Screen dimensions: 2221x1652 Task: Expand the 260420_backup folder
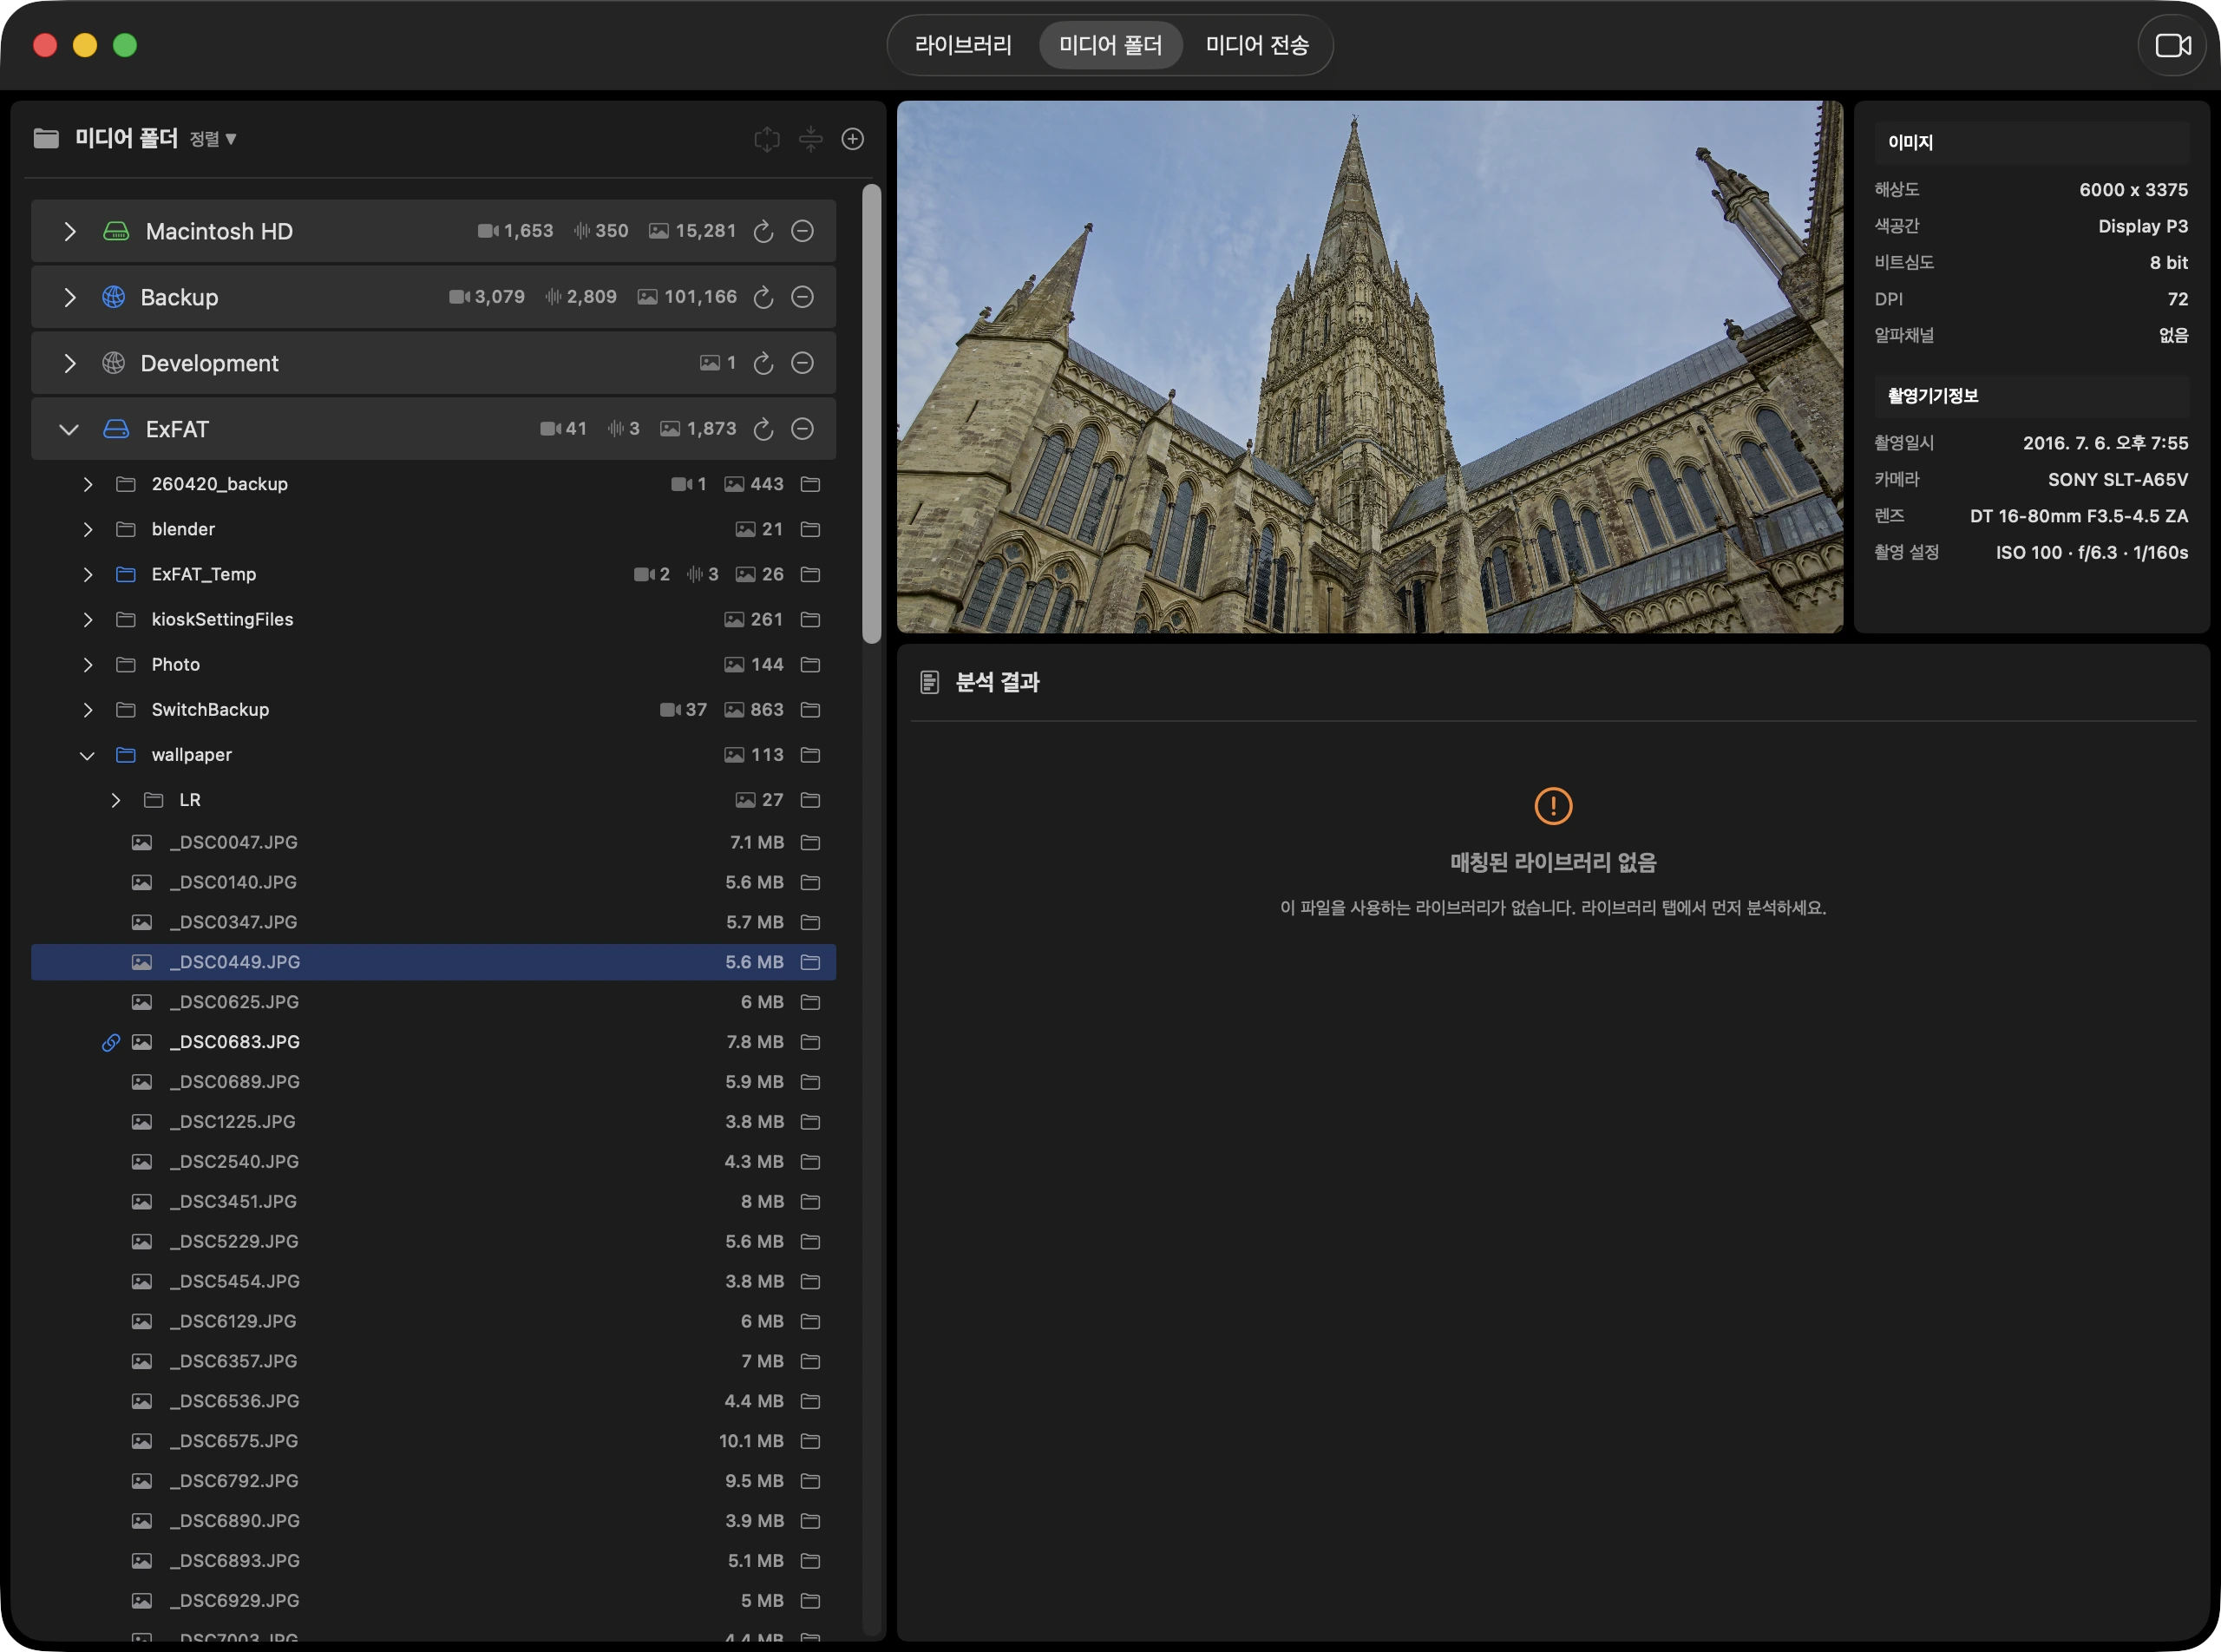tap(88, 484)
